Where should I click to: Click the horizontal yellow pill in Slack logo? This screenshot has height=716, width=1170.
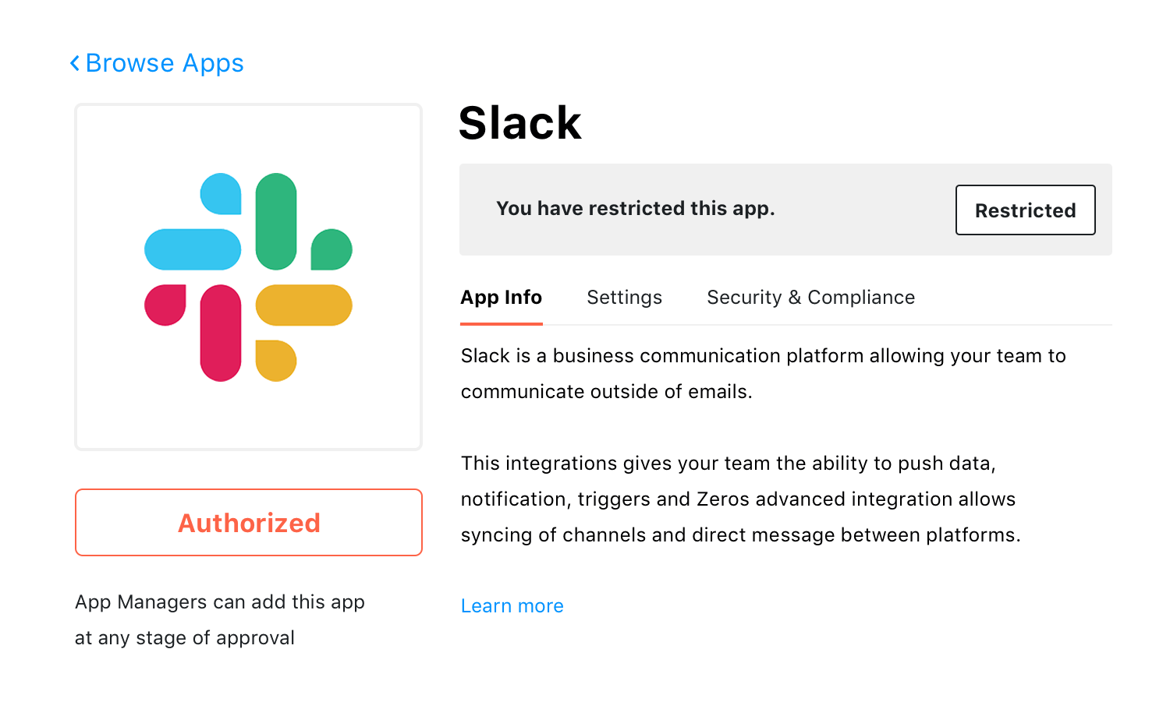point(304,305)
